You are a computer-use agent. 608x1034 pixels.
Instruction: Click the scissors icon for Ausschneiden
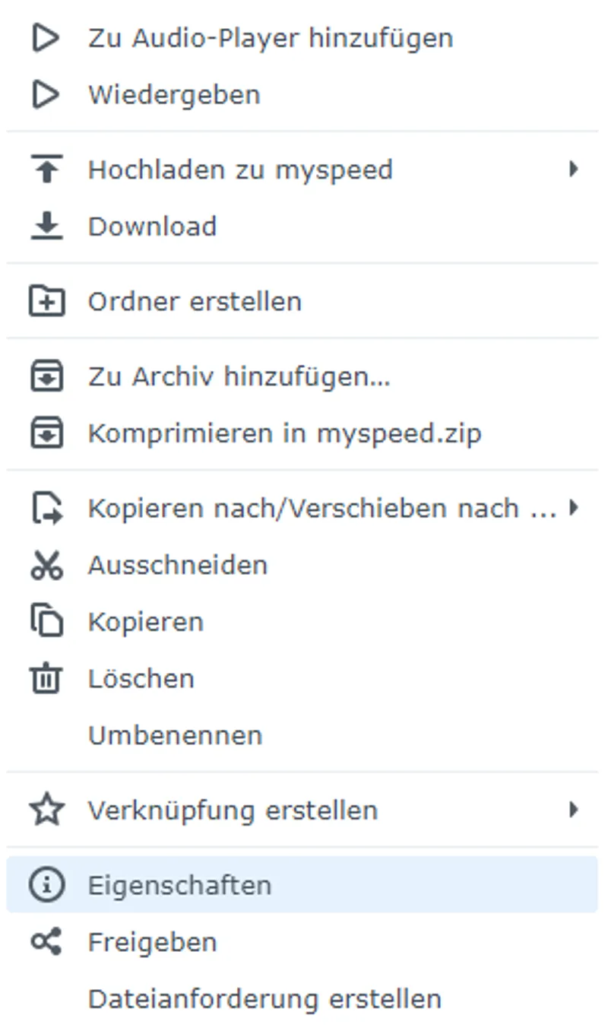click(x=46, y=564)
